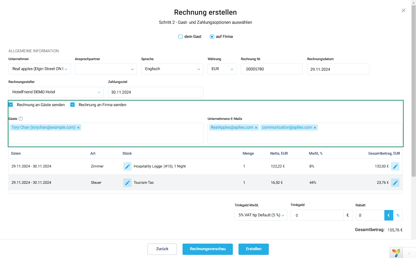Open the Unternehmen dropdown
The width and height of the screenshot is (416, 258).
pyautogui.click(x=39, y=69)
